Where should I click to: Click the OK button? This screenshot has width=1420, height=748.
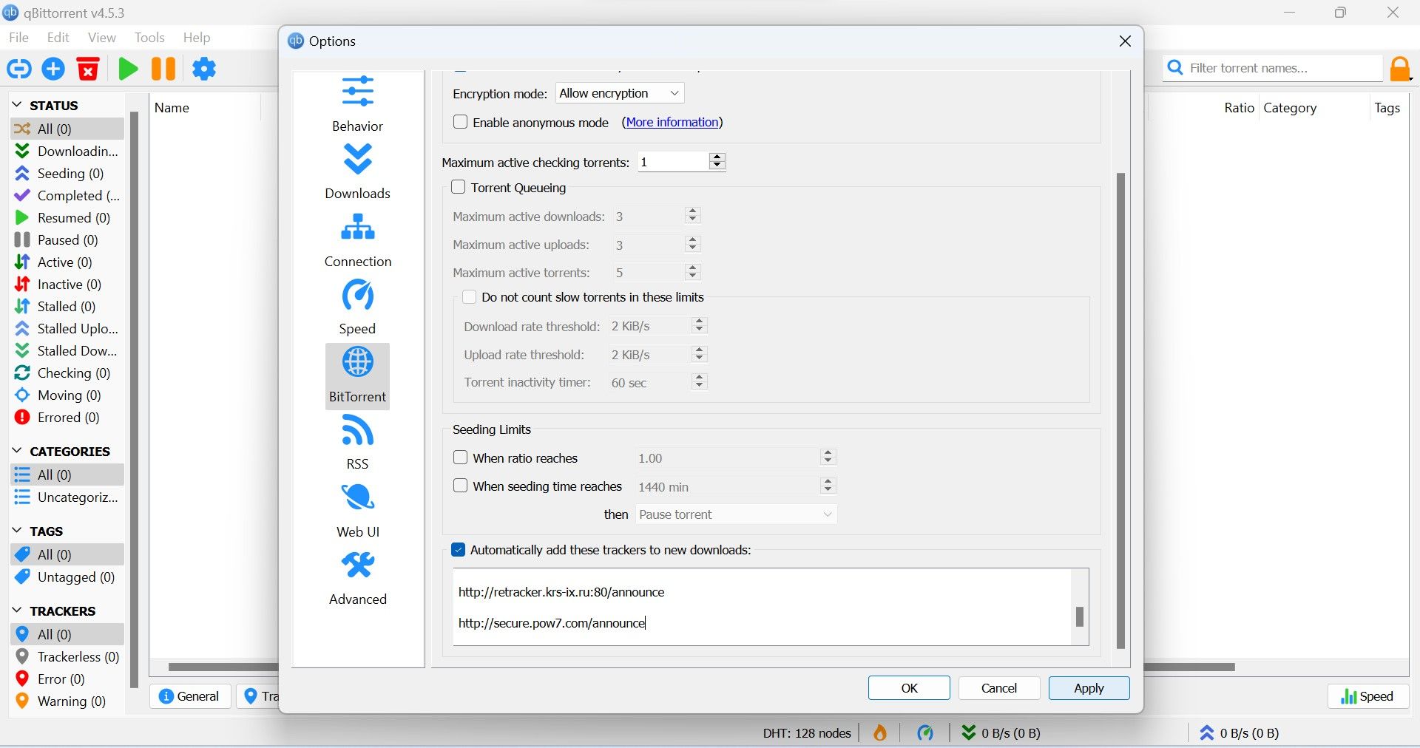(x=909, y=687)
